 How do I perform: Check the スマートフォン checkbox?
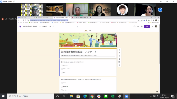tap(62, 69)
